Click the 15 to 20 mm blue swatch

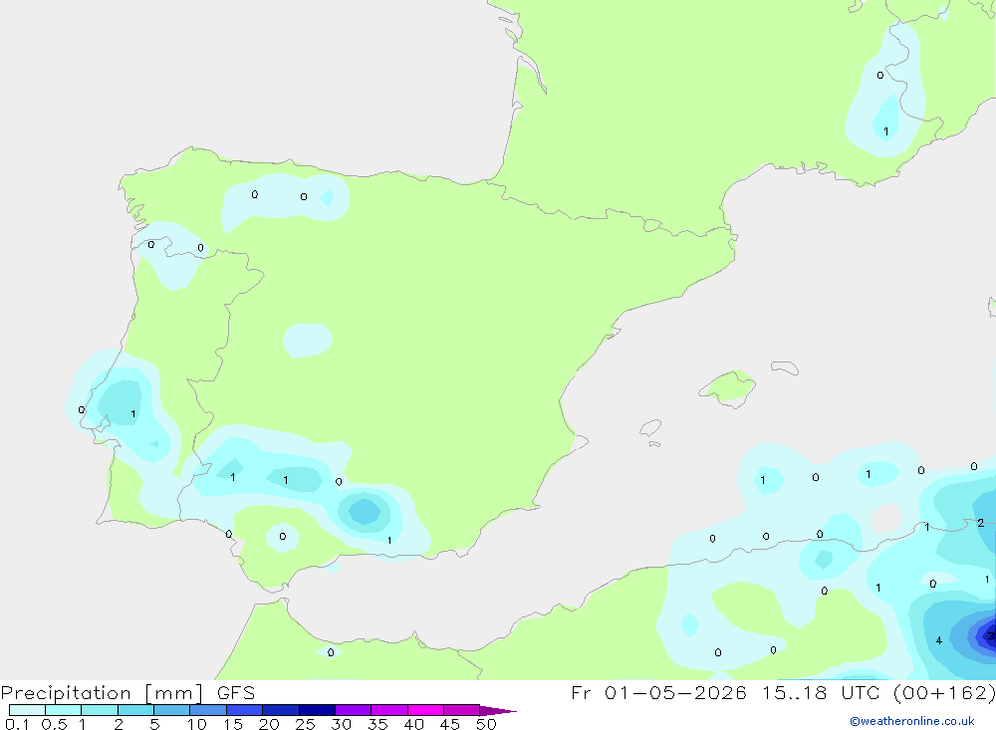tap(244, 710)
